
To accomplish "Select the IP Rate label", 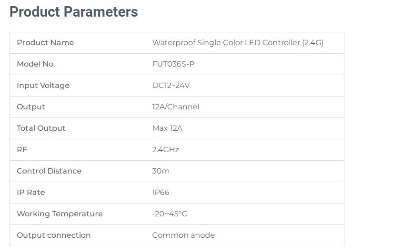I will [31, 193].
